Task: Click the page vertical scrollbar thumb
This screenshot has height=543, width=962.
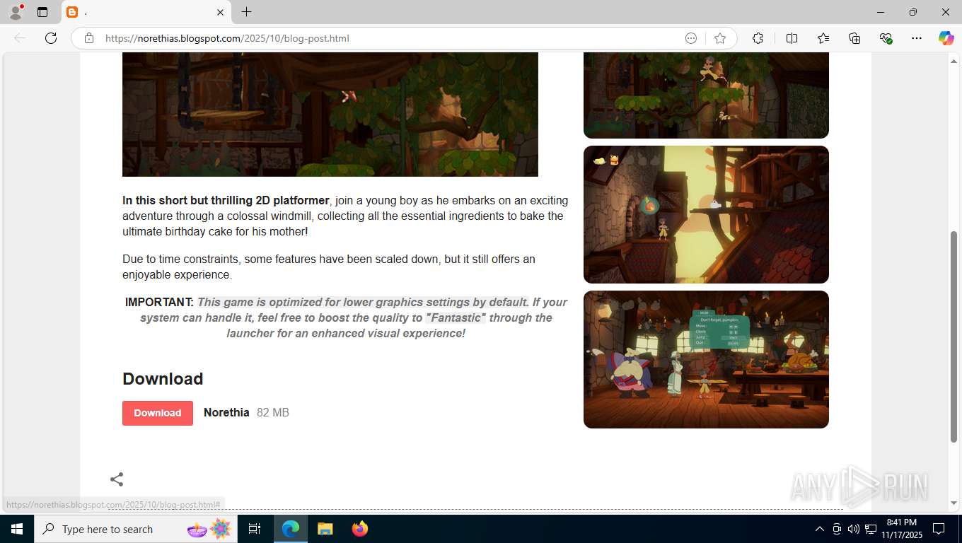Action: [954, 337]
